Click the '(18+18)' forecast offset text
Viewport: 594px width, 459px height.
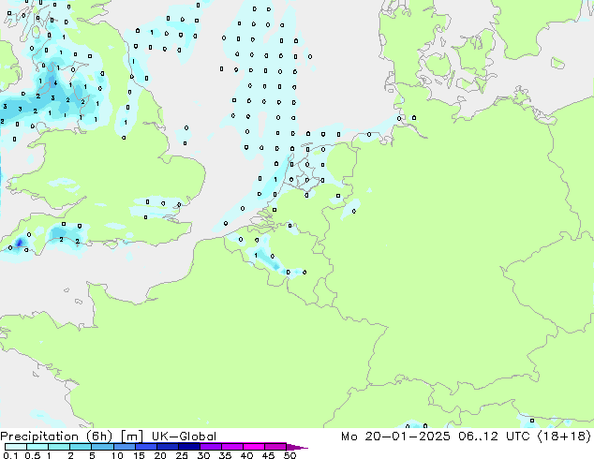pos(565,437)
